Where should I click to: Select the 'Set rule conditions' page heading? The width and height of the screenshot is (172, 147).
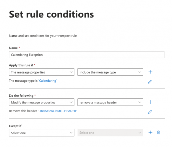pos(51,14)
